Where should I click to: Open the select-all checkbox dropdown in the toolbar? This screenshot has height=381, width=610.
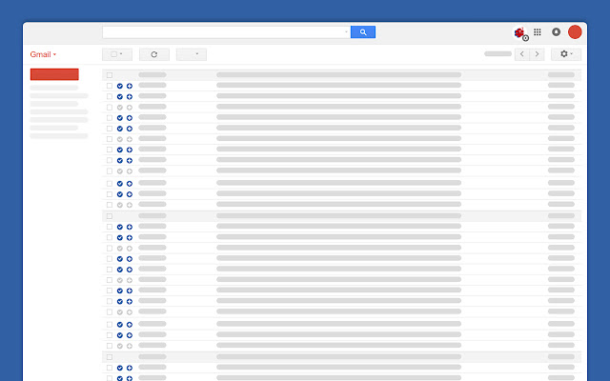click(117, 54)
